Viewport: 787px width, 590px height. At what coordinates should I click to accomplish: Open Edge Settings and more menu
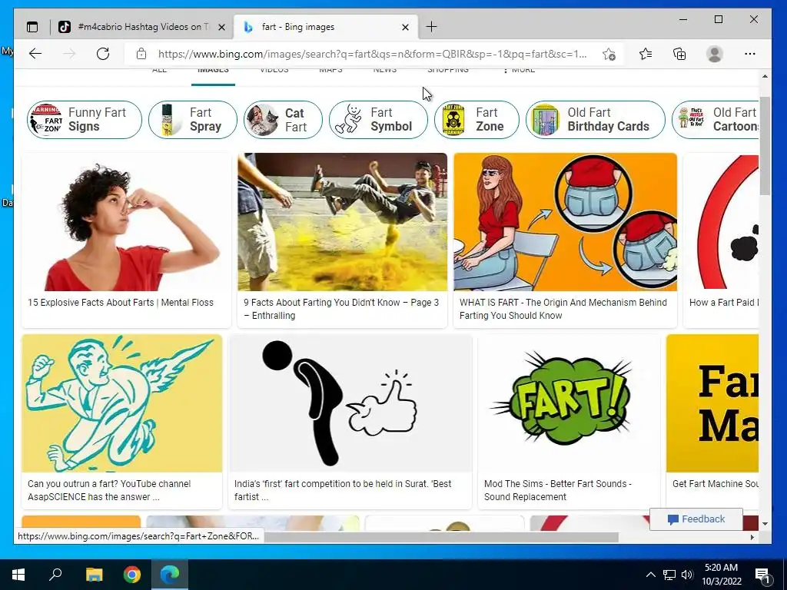tap(750, 54)
